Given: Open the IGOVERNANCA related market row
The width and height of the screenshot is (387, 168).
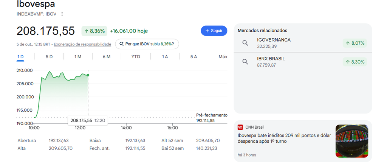Looking at the screenshot, I should click(303, 43).
